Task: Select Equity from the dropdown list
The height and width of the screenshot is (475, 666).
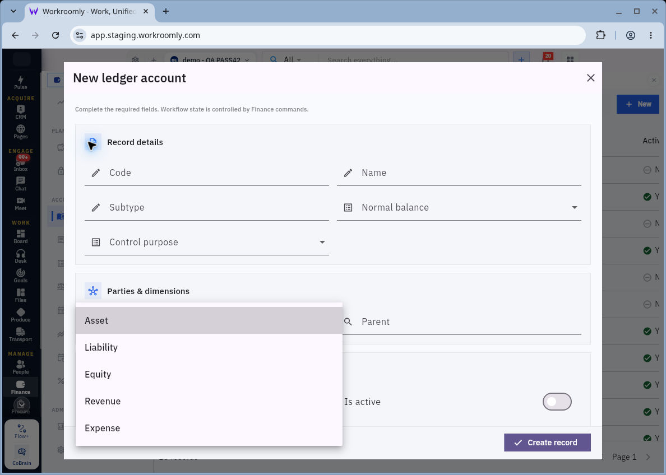Action: coord(209,374)
